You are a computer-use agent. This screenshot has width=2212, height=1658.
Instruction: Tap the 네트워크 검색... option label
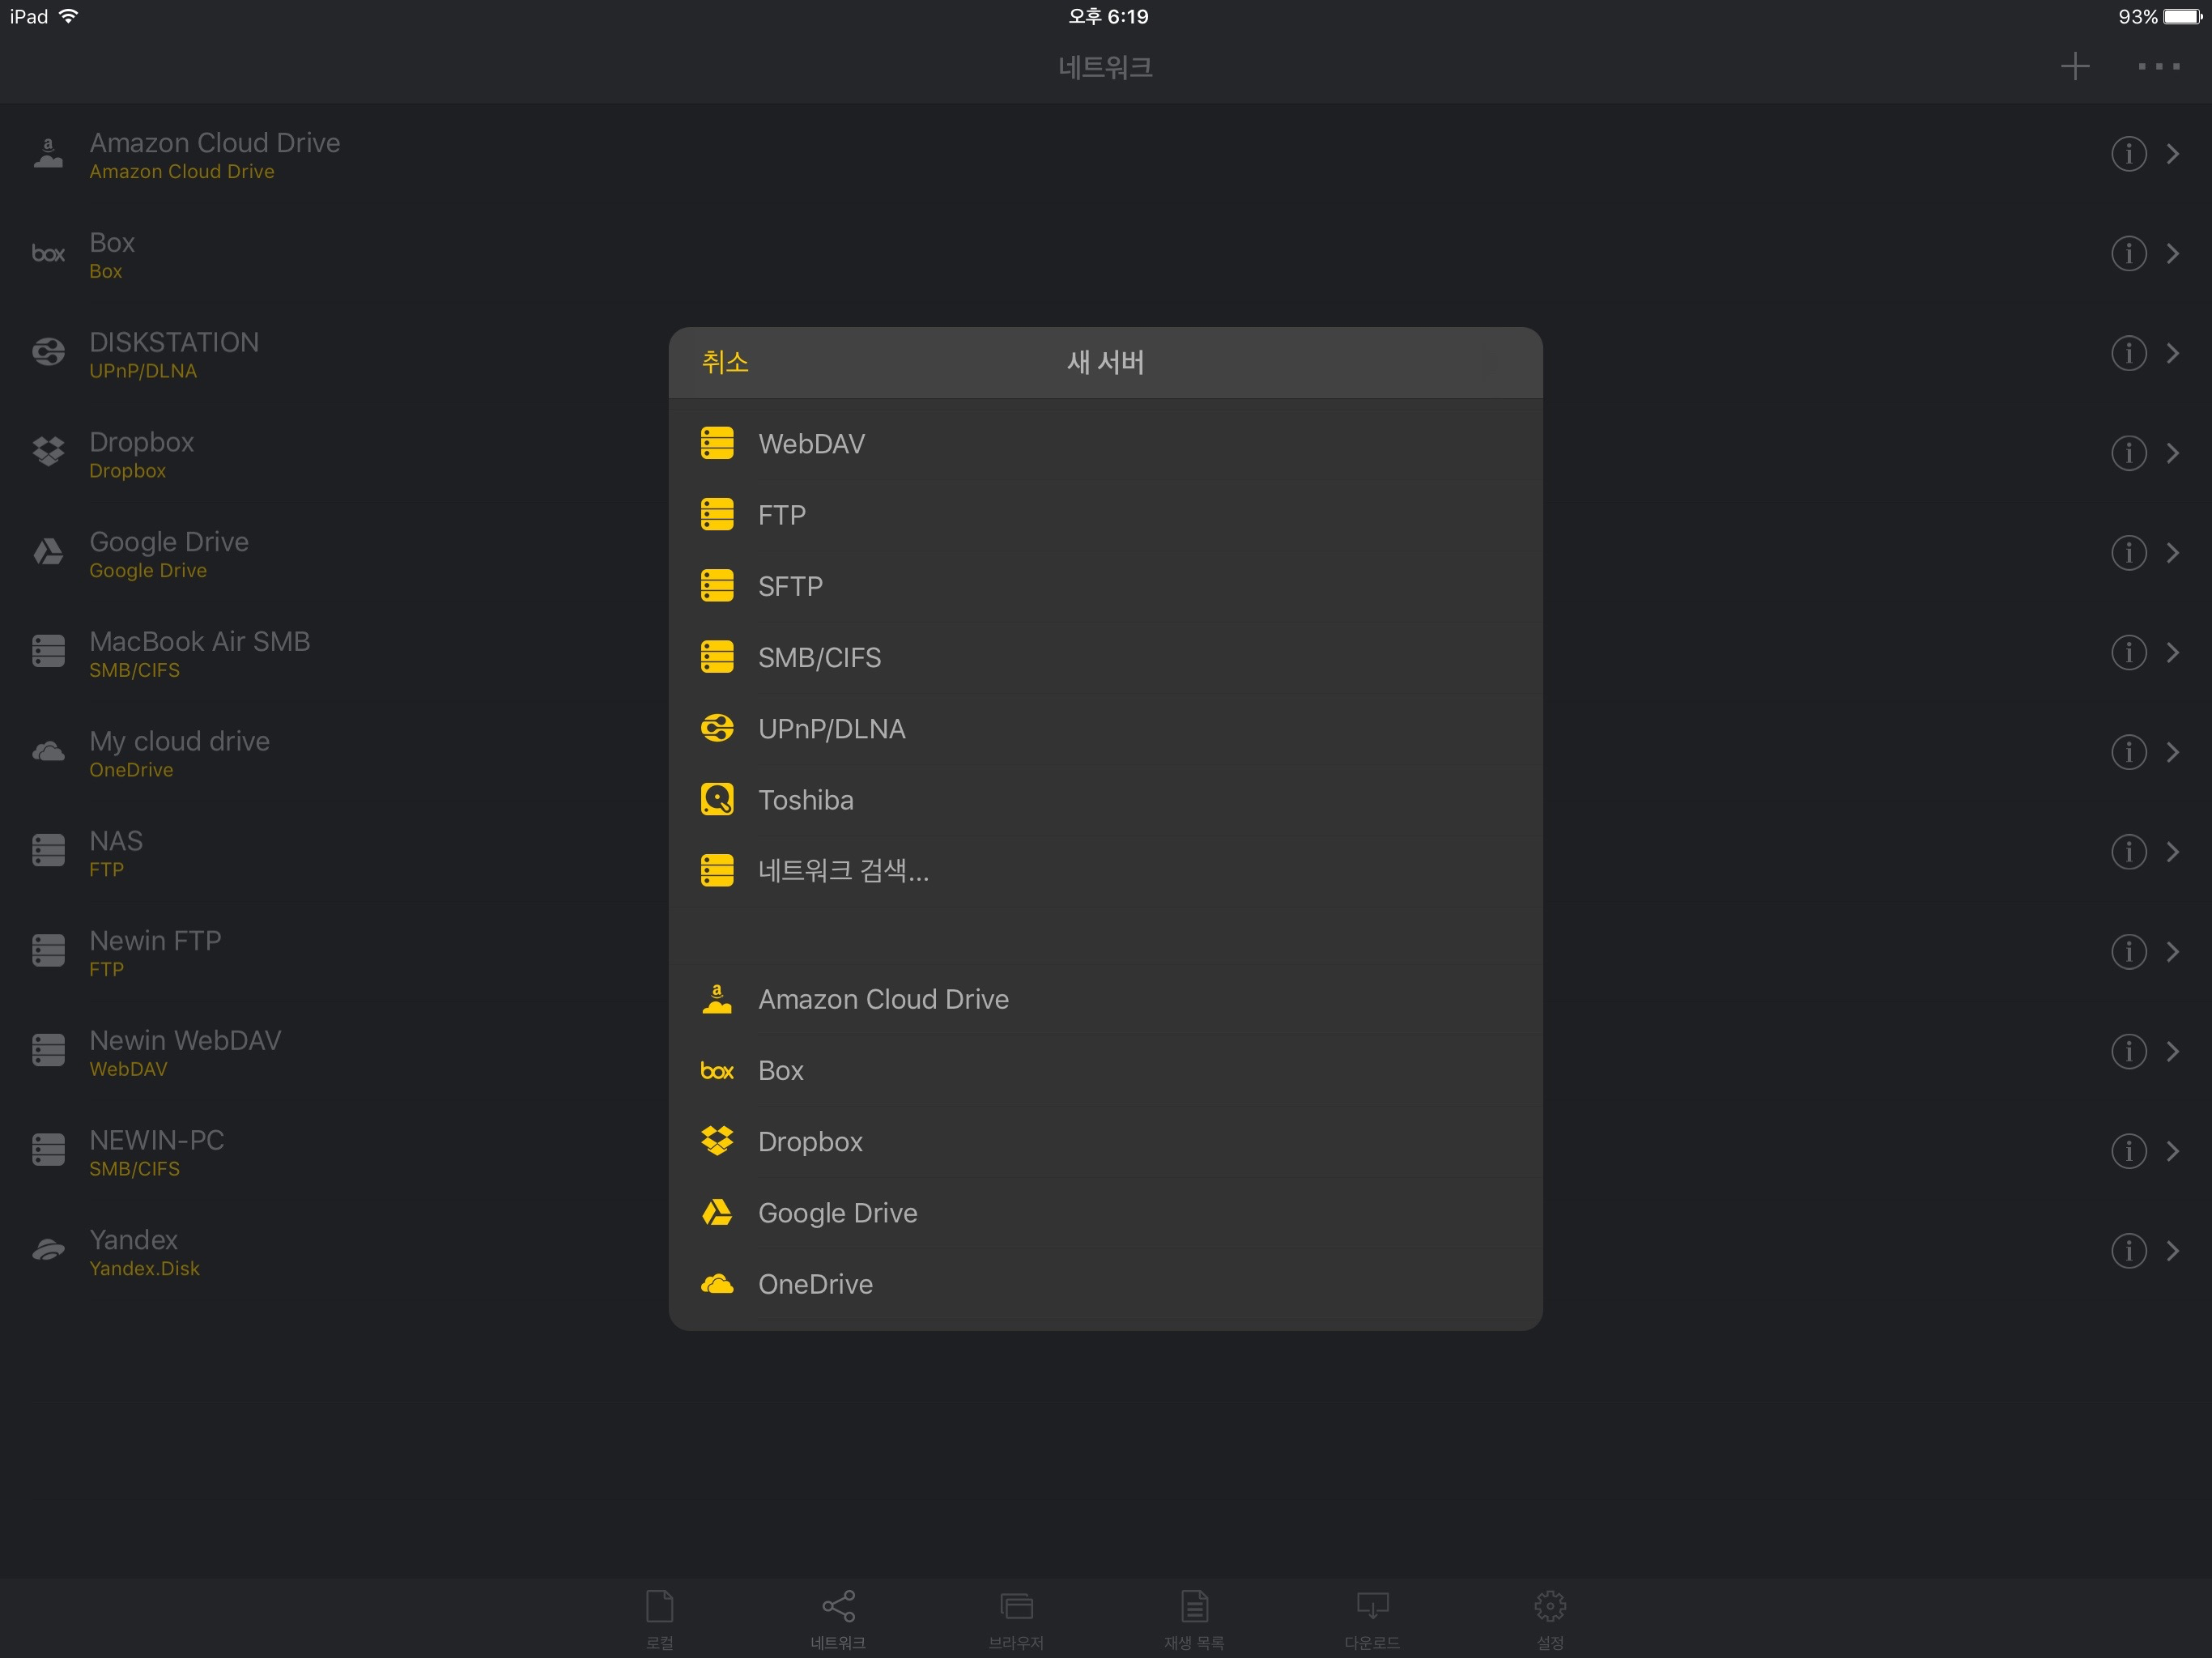[844, 871]
